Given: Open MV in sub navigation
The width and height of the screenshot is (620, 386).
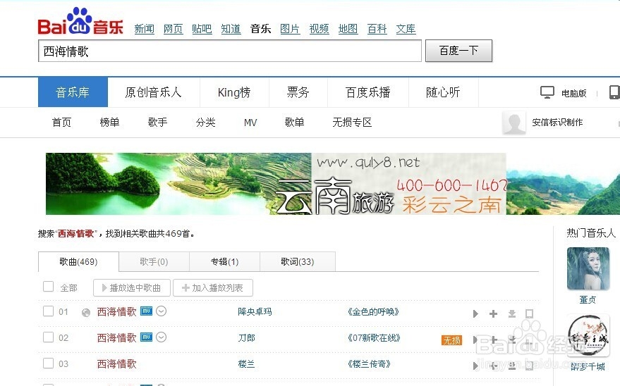Looking at the screenshot, I should [250, 123].
